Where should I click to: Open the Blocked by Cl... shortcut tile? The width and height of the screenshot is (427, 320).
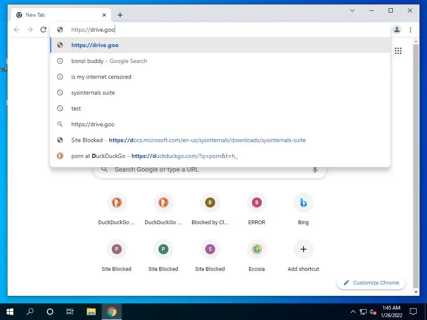click(x=210, y=210)
